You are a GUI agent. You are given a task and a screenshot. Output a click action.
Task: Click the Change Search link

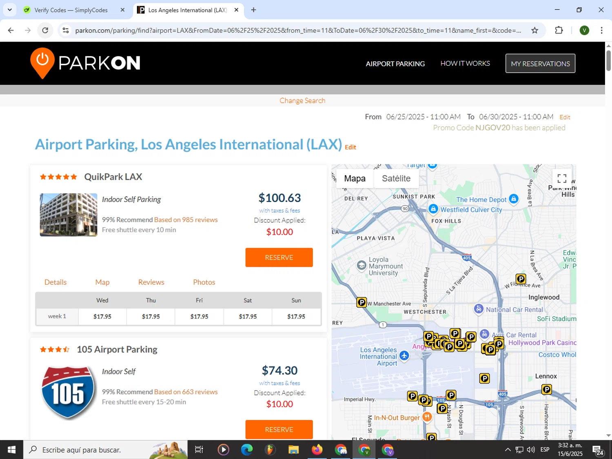click(x=302, y=100)
